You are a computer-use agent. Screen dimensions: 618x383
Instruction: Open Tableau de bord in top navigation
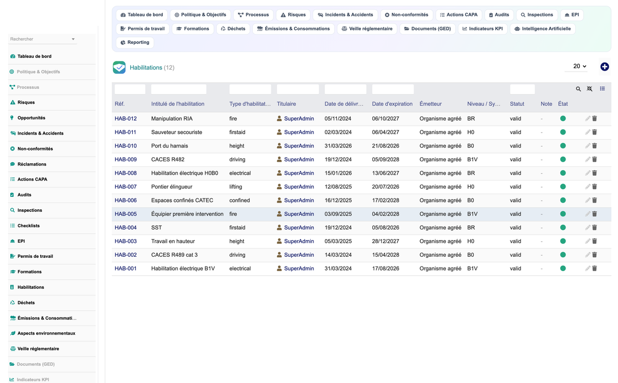(142, 15)
